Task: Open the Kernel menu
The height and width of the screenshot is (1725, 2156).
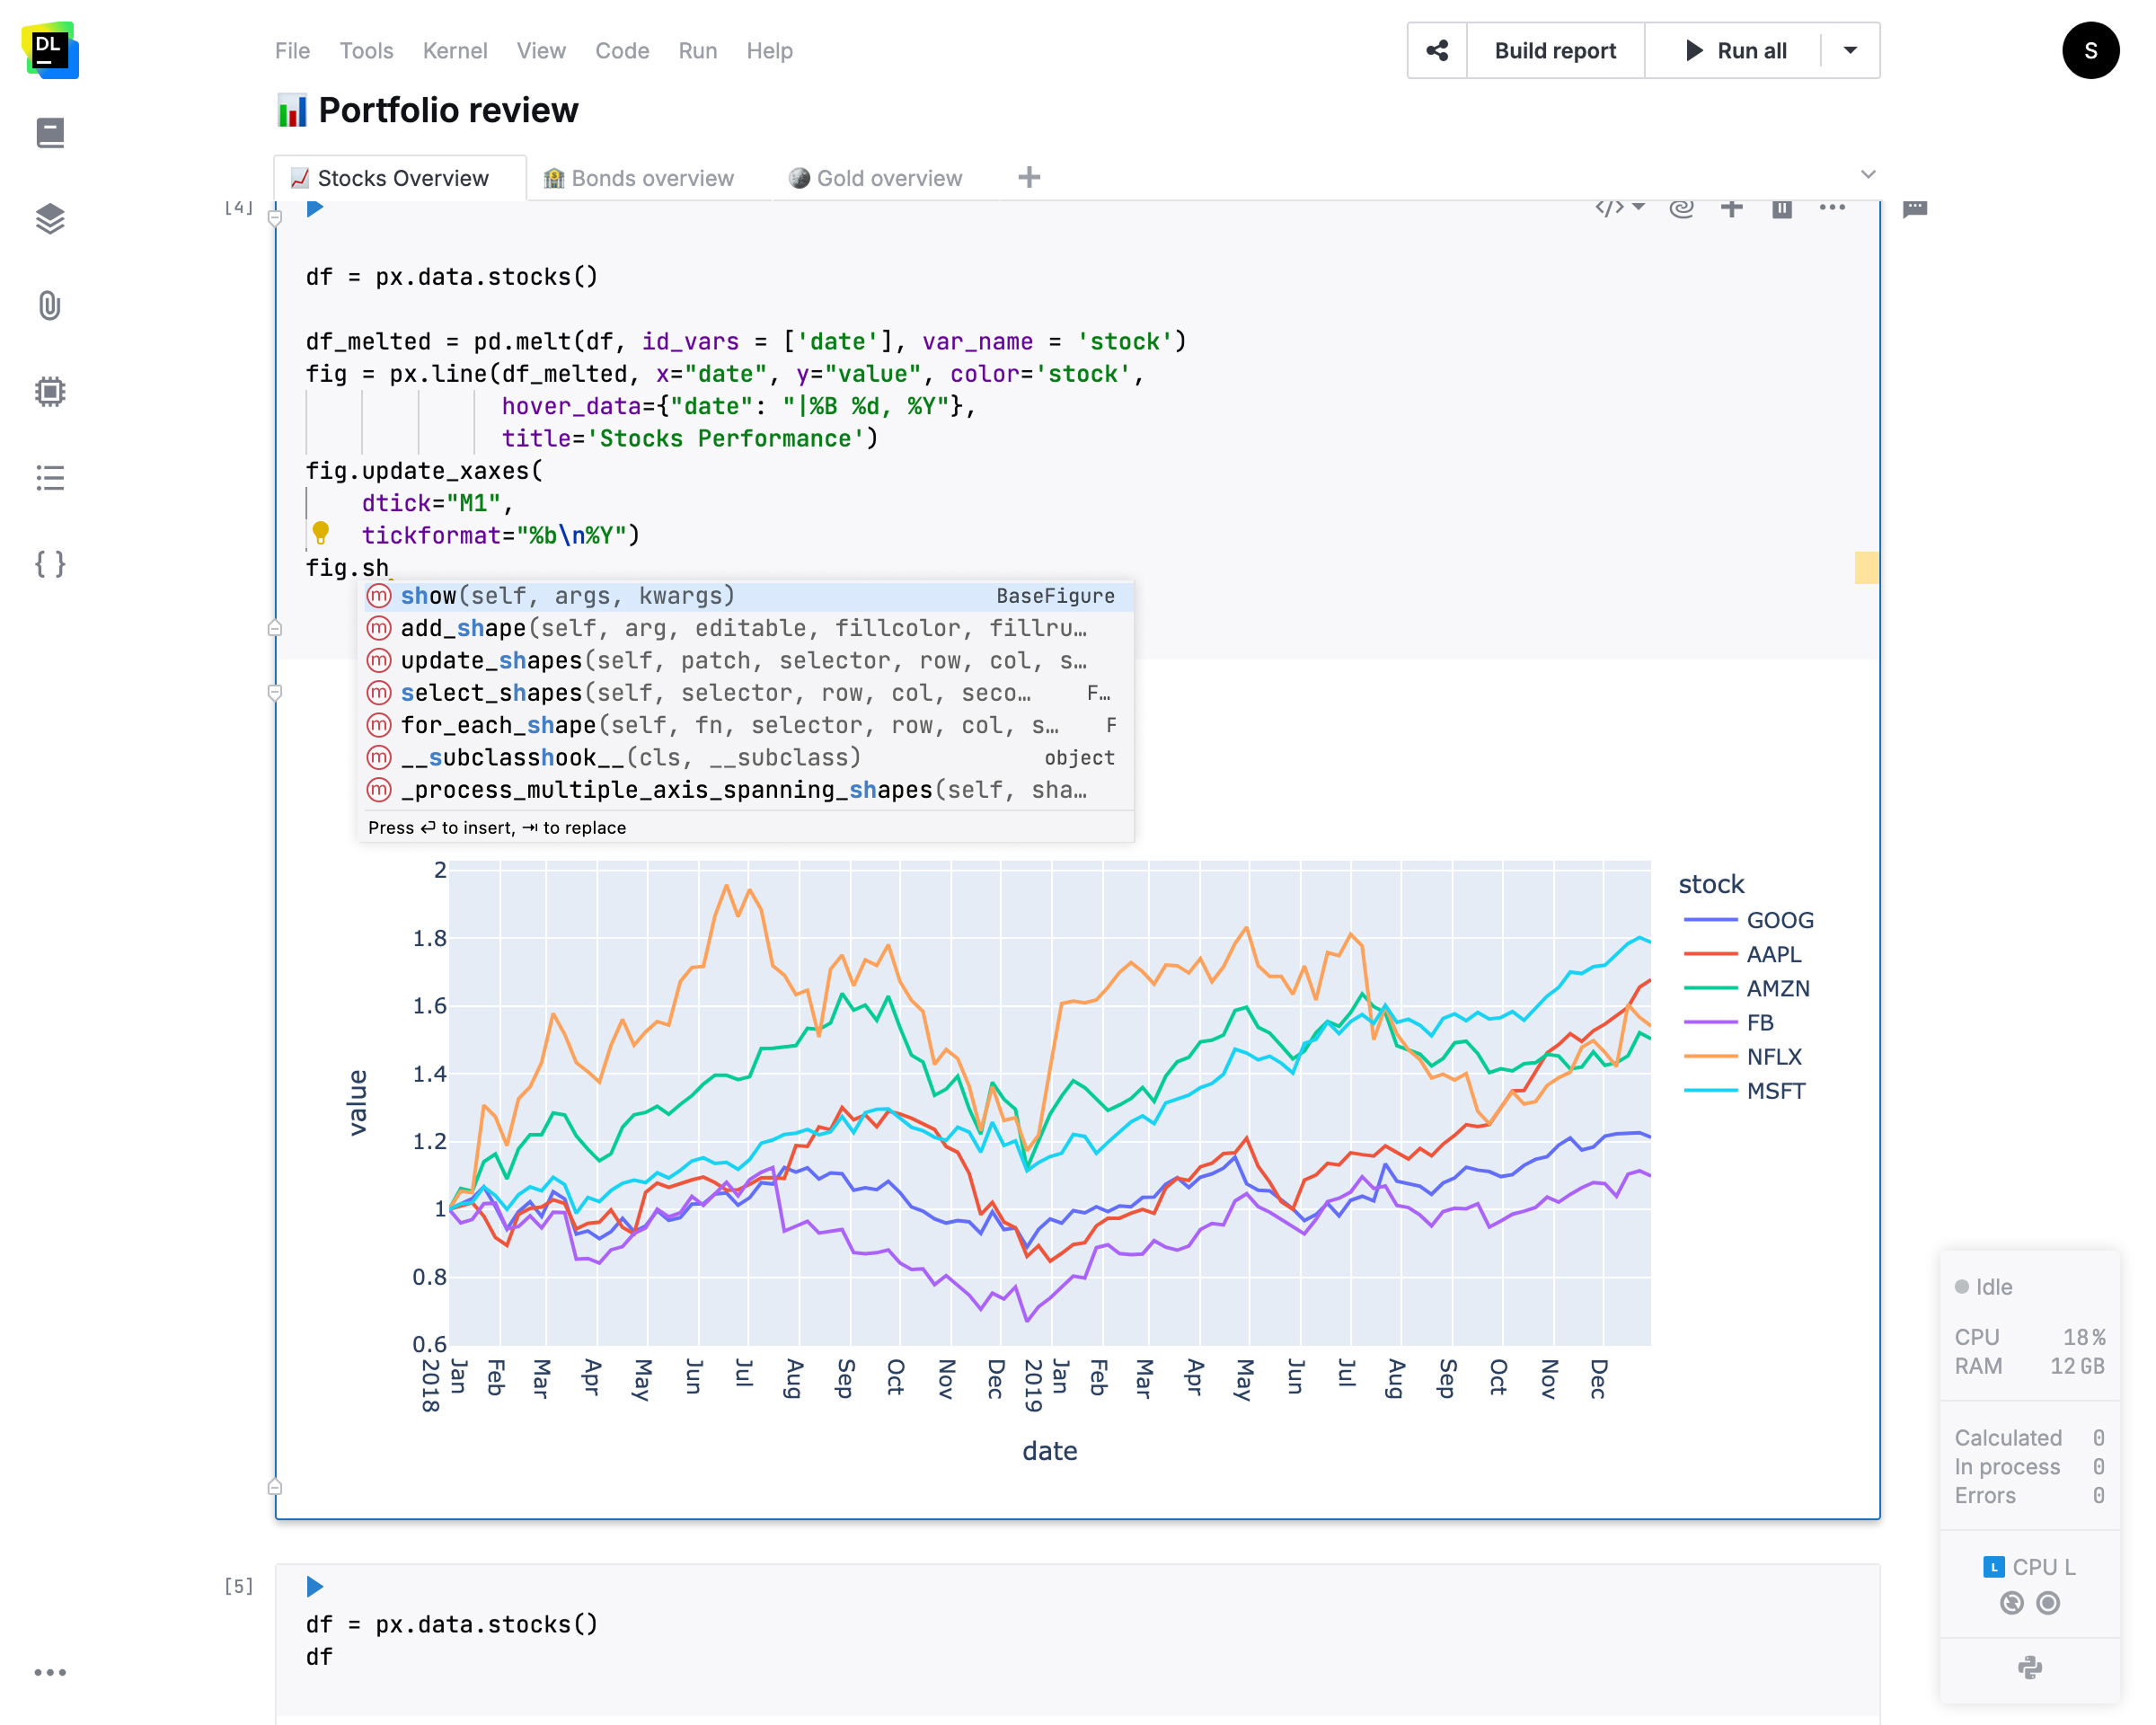Action: [x=455, y=50]
